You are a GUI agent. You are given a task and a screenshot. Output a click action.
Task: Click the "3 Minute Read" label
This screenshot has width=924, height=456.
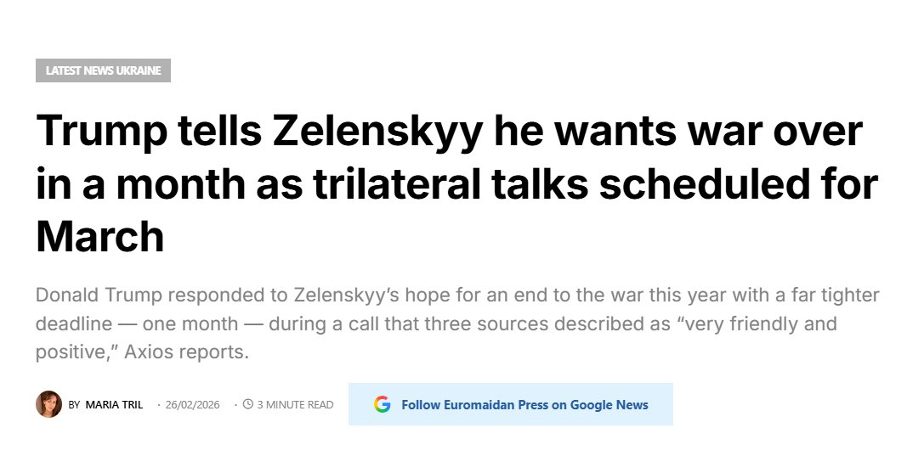295,405
